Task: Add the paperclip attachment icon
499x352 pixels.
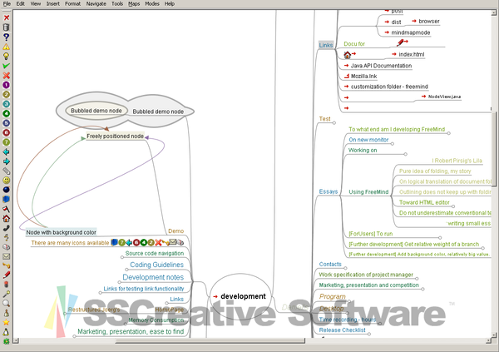Action: pos(6,171)
